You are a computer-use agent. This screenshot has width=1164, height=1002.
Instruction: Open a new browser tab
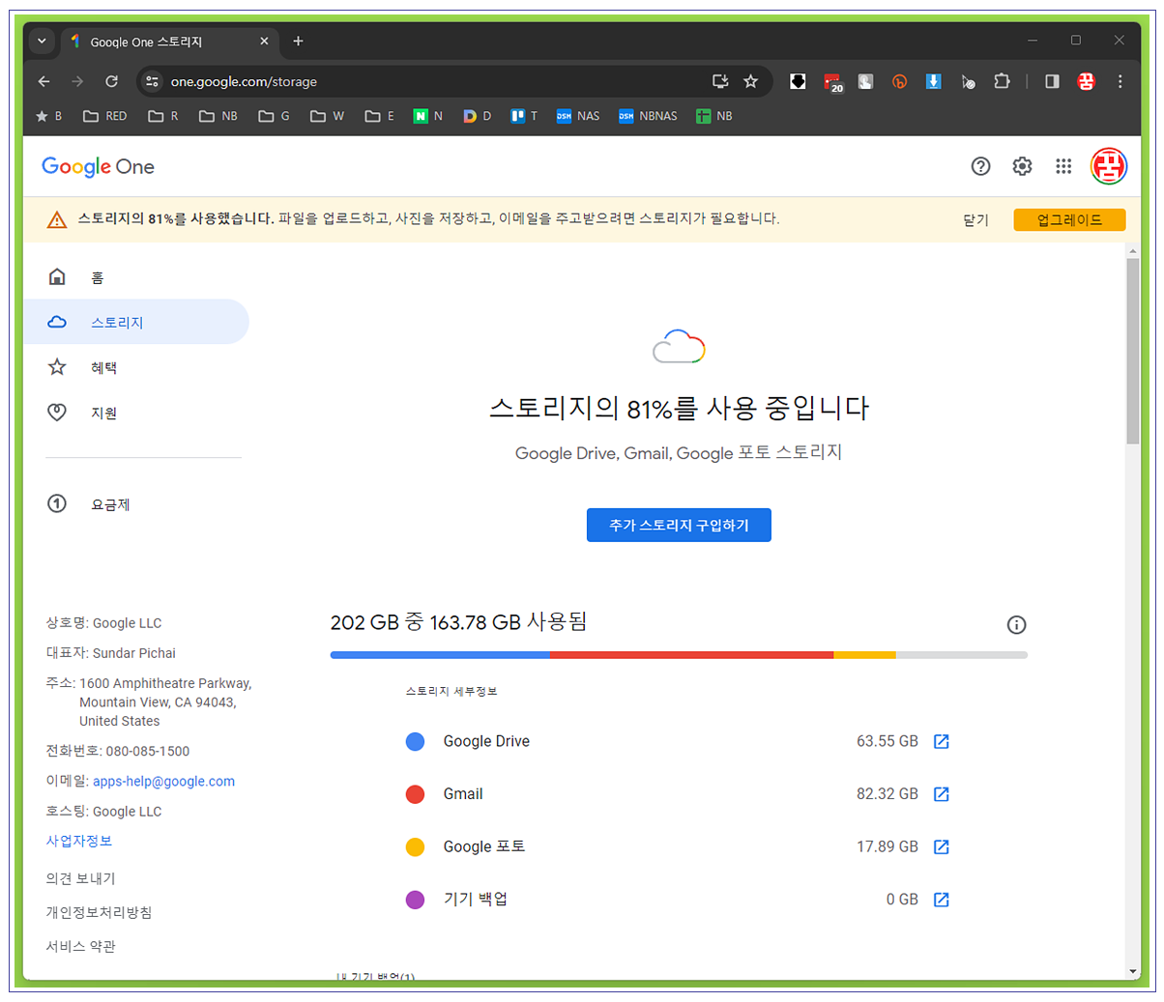pyautogui.click(x=298, y=42)
